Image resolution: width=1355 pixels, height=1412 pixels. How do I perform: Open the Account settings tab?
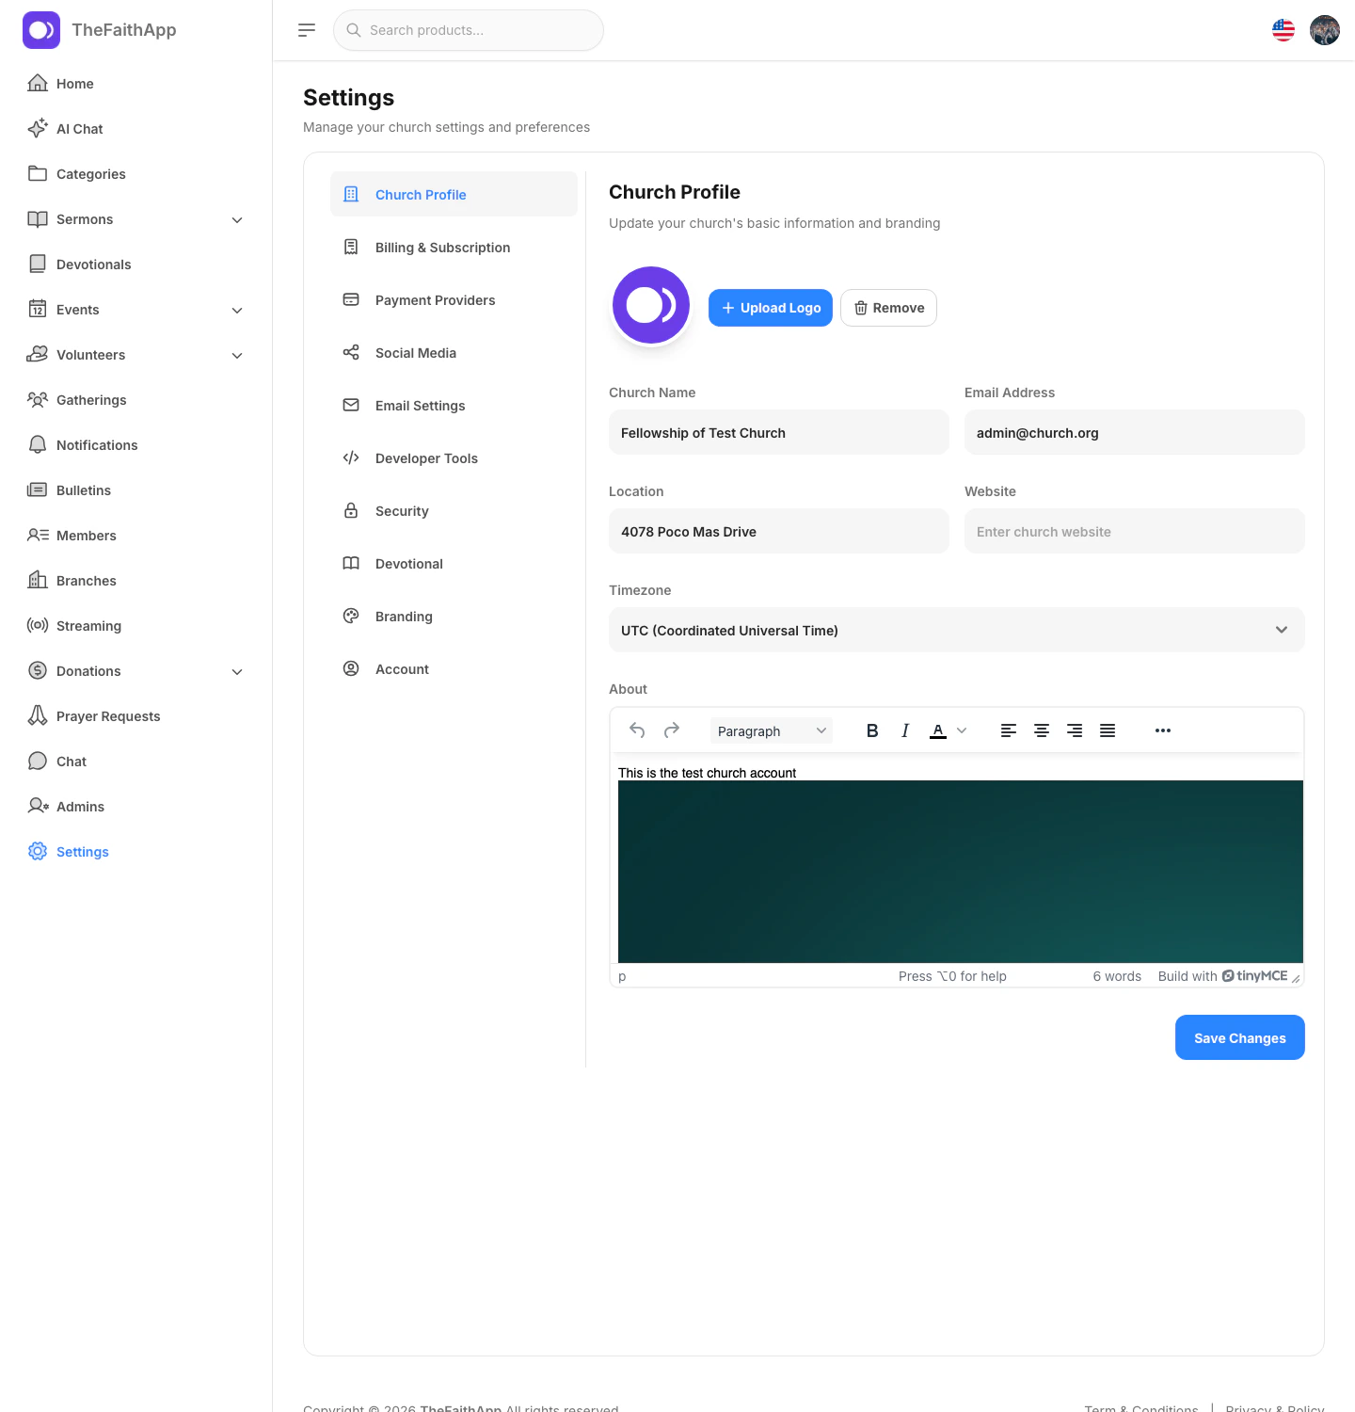(454, 668)
